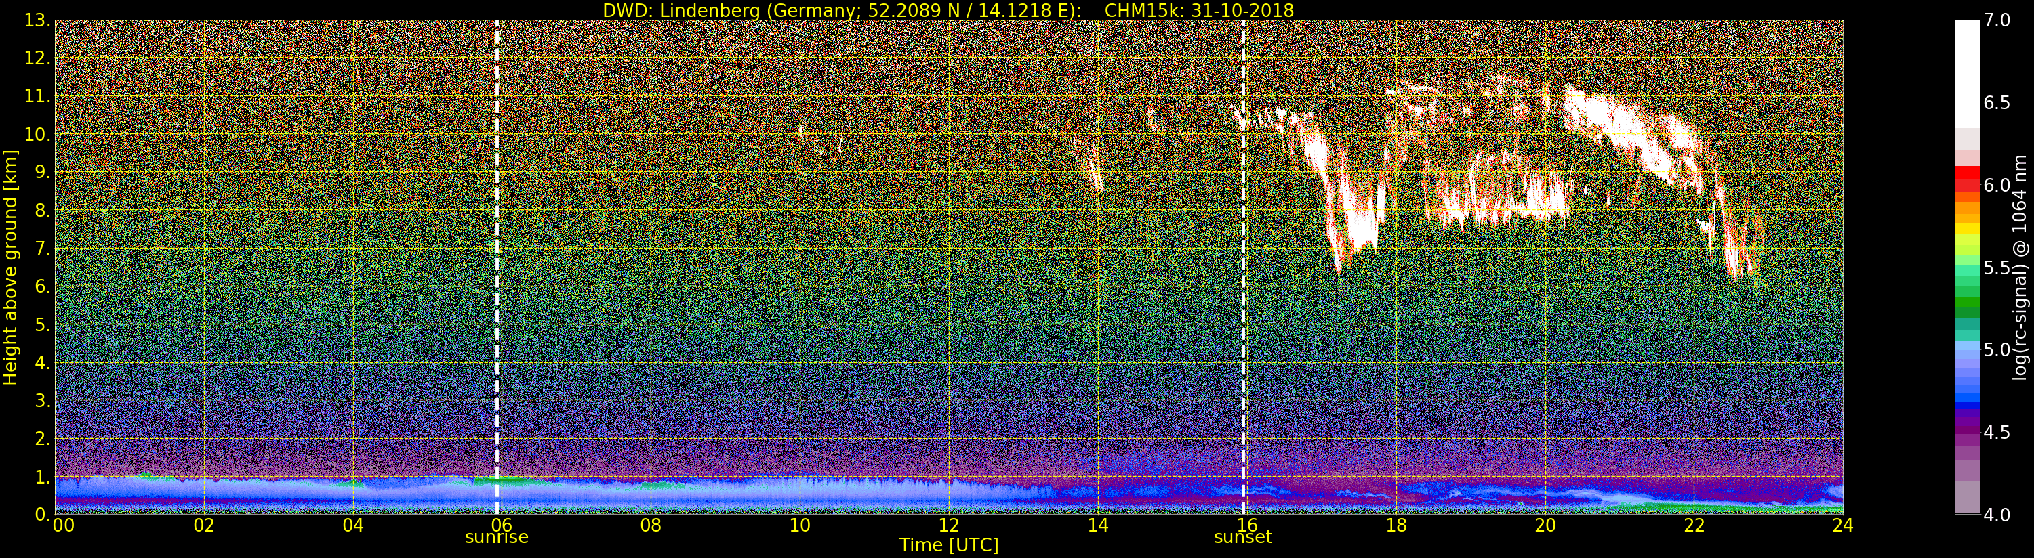Click the x-axis tick label '14'
Image resolution: width=2034 pixels, height=558 pixels.
(x=1097, y=525)
